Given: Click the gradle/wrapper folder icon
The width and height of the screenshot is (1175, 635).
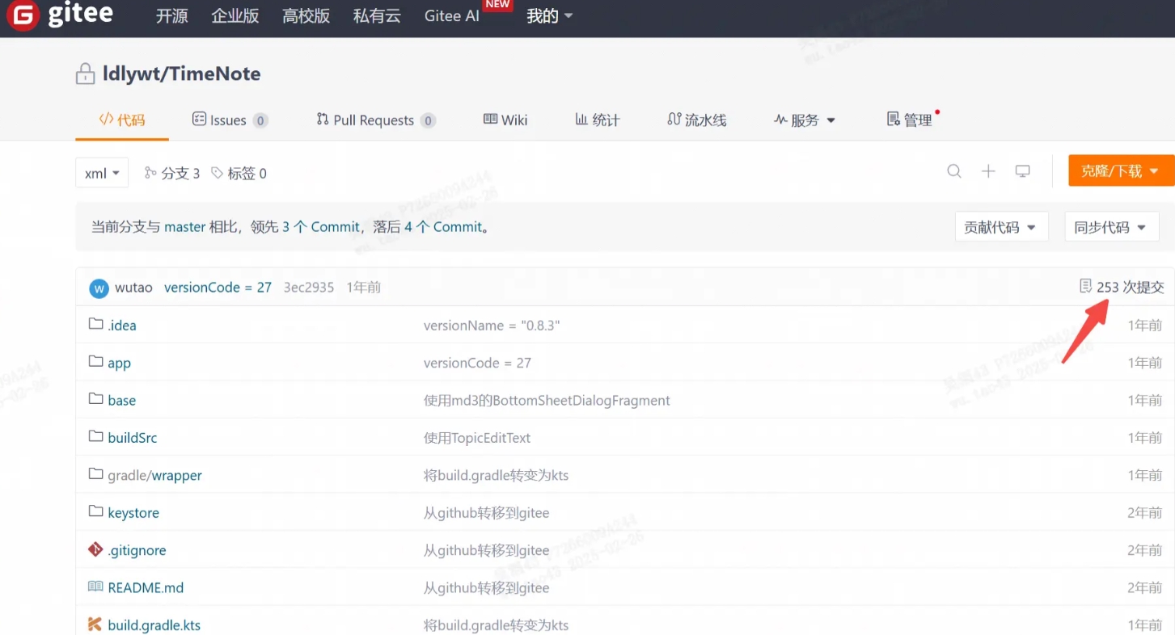Looking at the screenshot, I should pyautogui.click(x=95, y=474).
